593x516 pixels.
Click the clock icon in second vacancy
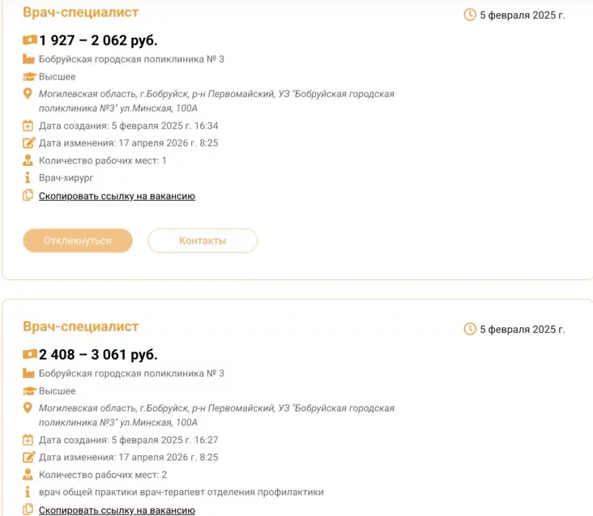coord(470,329)
